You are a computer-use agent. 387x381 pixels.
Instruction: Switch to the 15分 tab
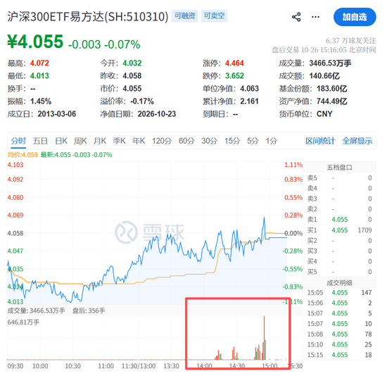(232, 141)
